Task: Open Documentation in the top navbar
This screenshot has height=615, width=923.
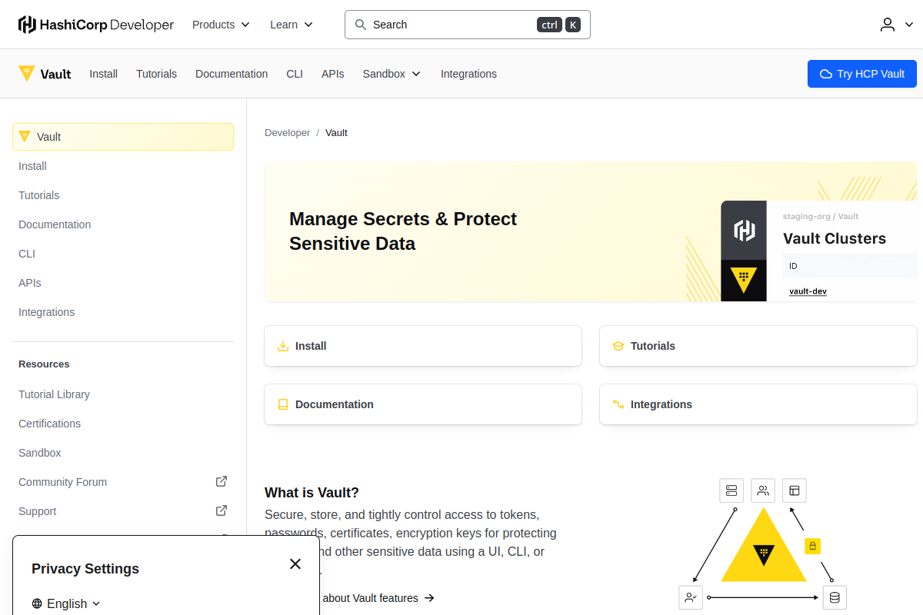Action: pos(232,74)
